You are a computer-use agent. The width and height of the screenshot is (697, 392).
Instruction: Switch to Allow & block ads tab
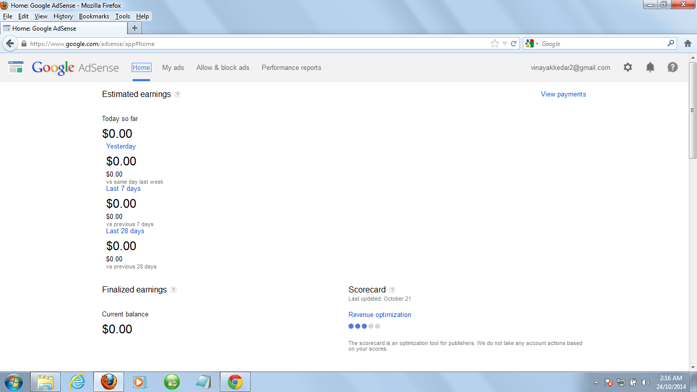[x=223, y=67]
